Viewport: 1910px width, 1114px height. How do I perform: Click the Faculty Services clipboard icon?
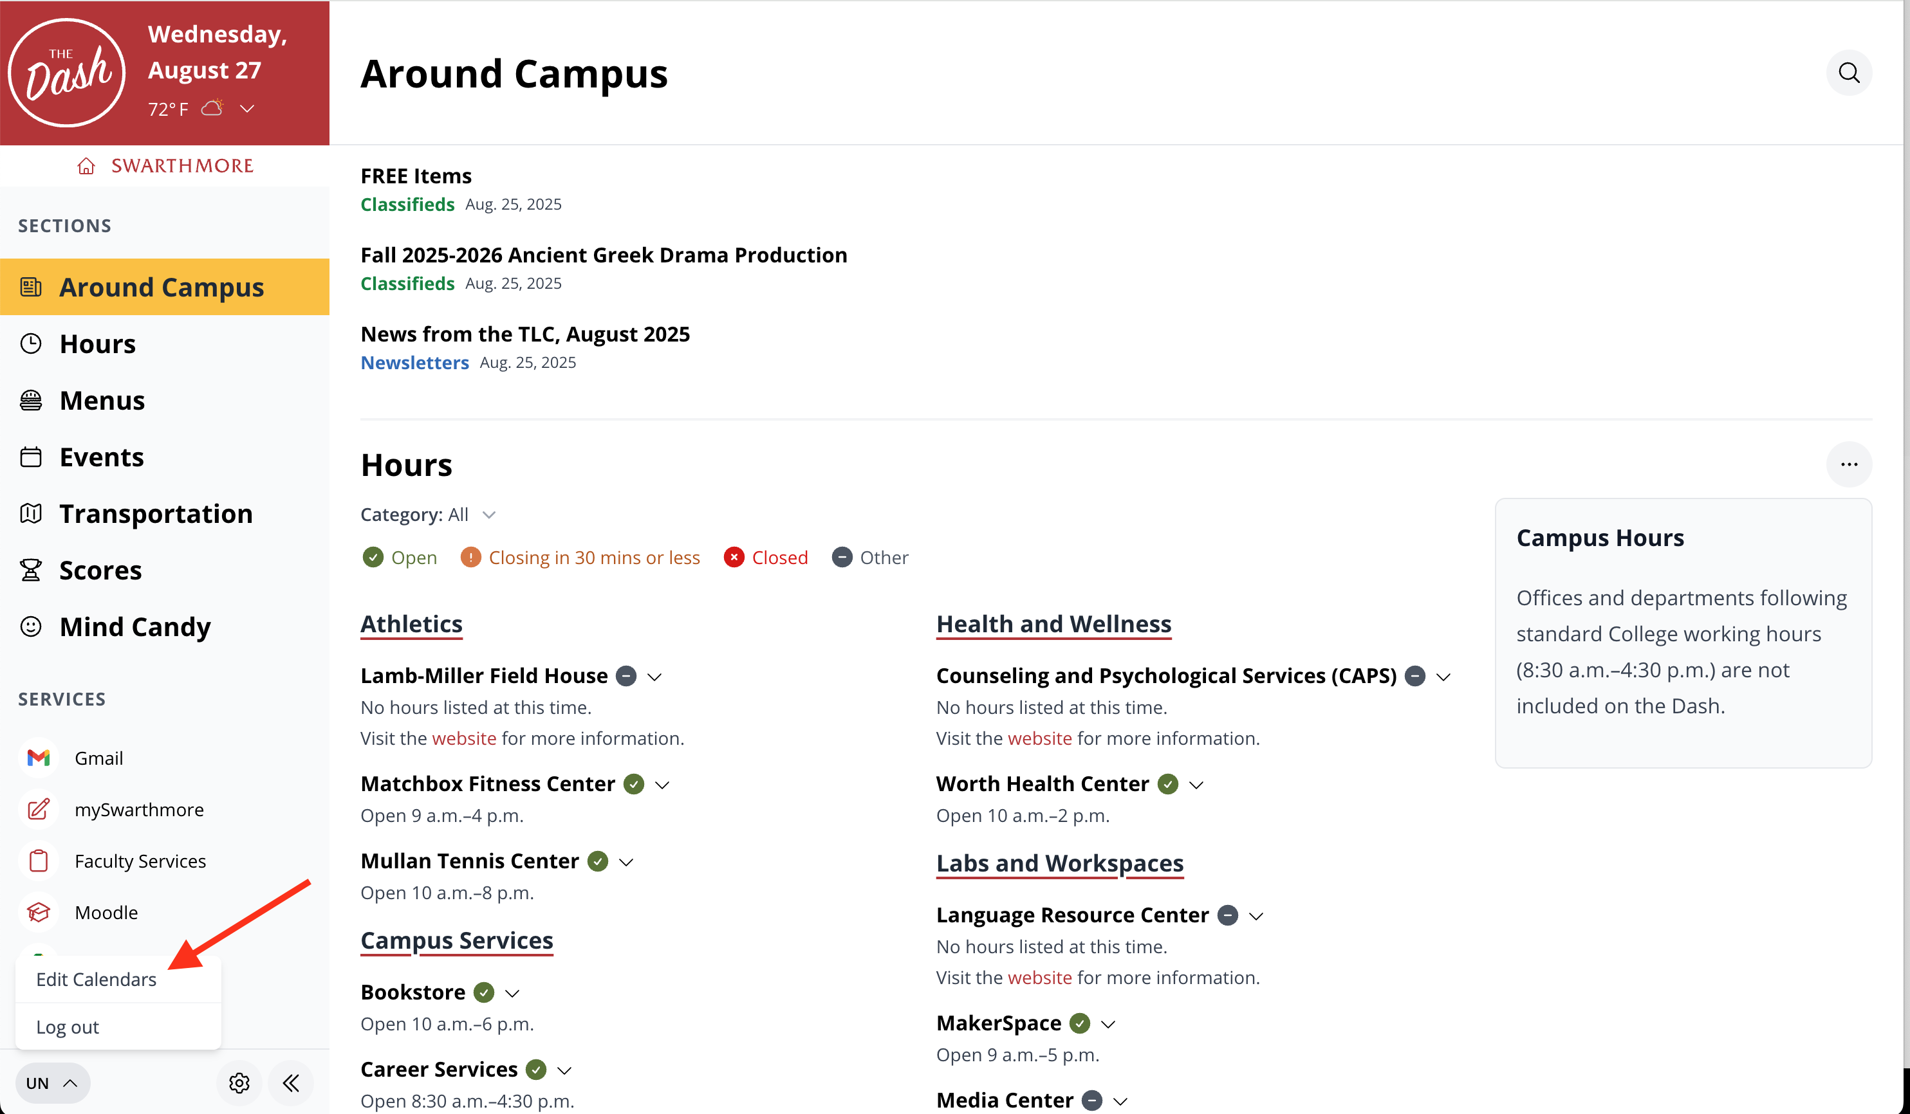click(39, 861)
